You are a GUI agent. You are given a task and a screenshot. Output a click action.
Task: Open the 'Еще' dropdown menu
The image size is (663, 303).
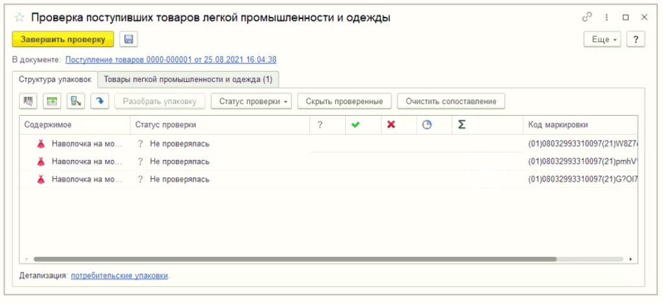coord(603,40)
